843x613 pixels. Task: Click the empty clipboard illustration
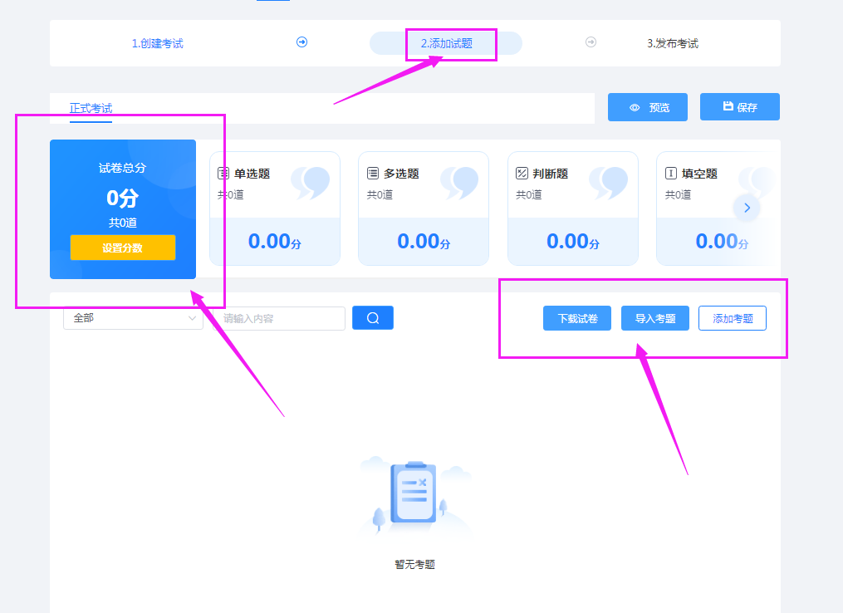[414, 496]
